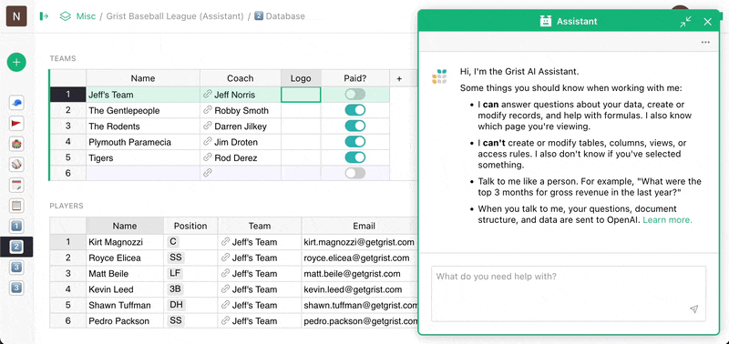
Task: Focus the 'What do you need help with?' box
Action: coord(569,293)
